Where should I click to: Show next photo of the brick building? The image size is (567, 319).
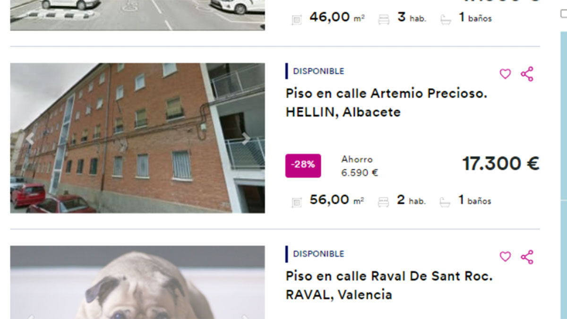coord(246,138)
